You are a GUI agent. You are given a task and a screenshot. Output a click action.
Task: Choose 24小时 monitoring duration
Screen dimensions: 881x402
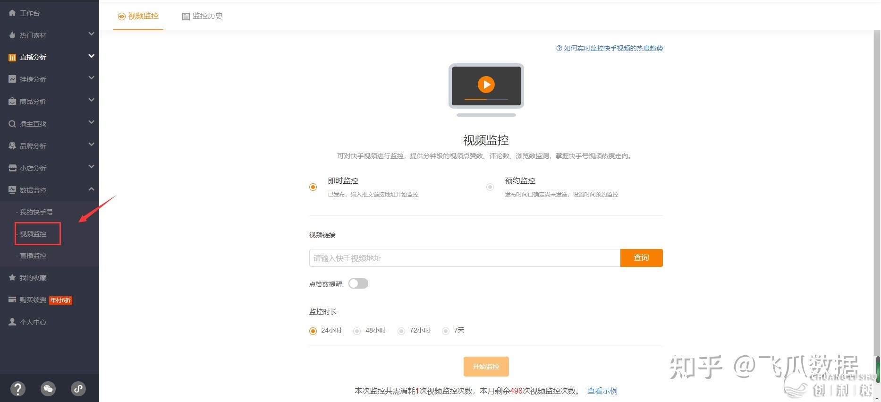pos(313,331)
